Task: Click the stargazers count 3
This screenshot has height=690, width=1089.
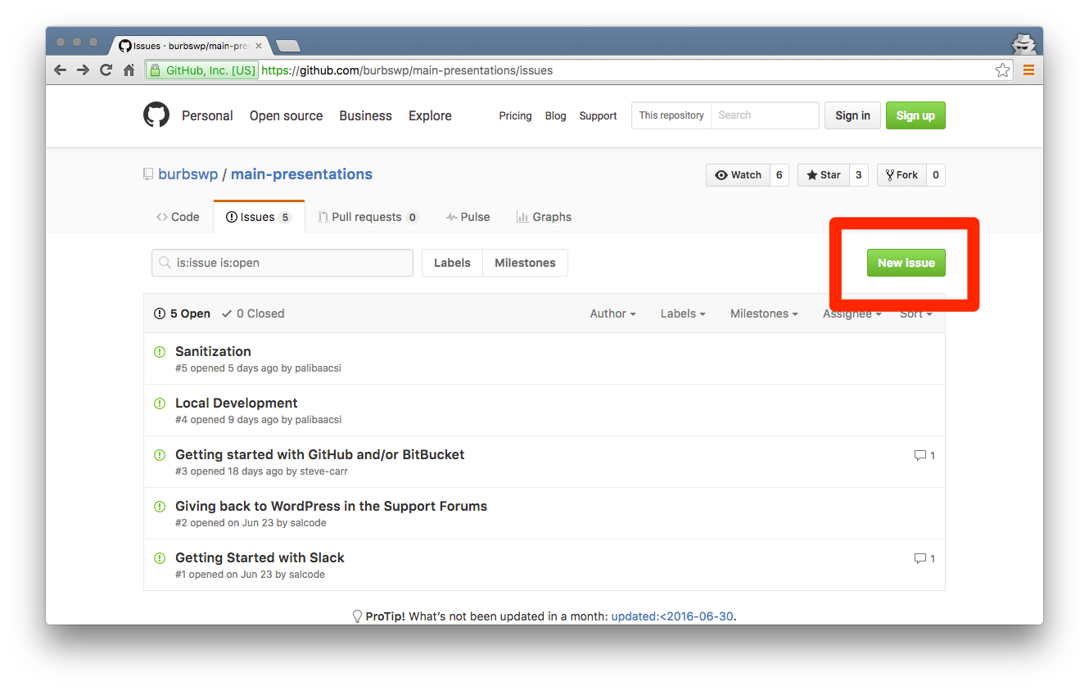Action: (x=858, y=175)
